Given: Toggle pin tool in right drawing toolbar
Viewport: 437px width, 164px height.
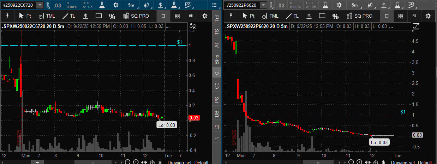Looking at the screenshot, I should coord(231,16).
